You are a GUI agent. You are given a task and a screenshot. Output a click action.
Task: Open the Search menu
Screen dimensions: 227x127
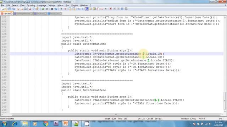15,5
